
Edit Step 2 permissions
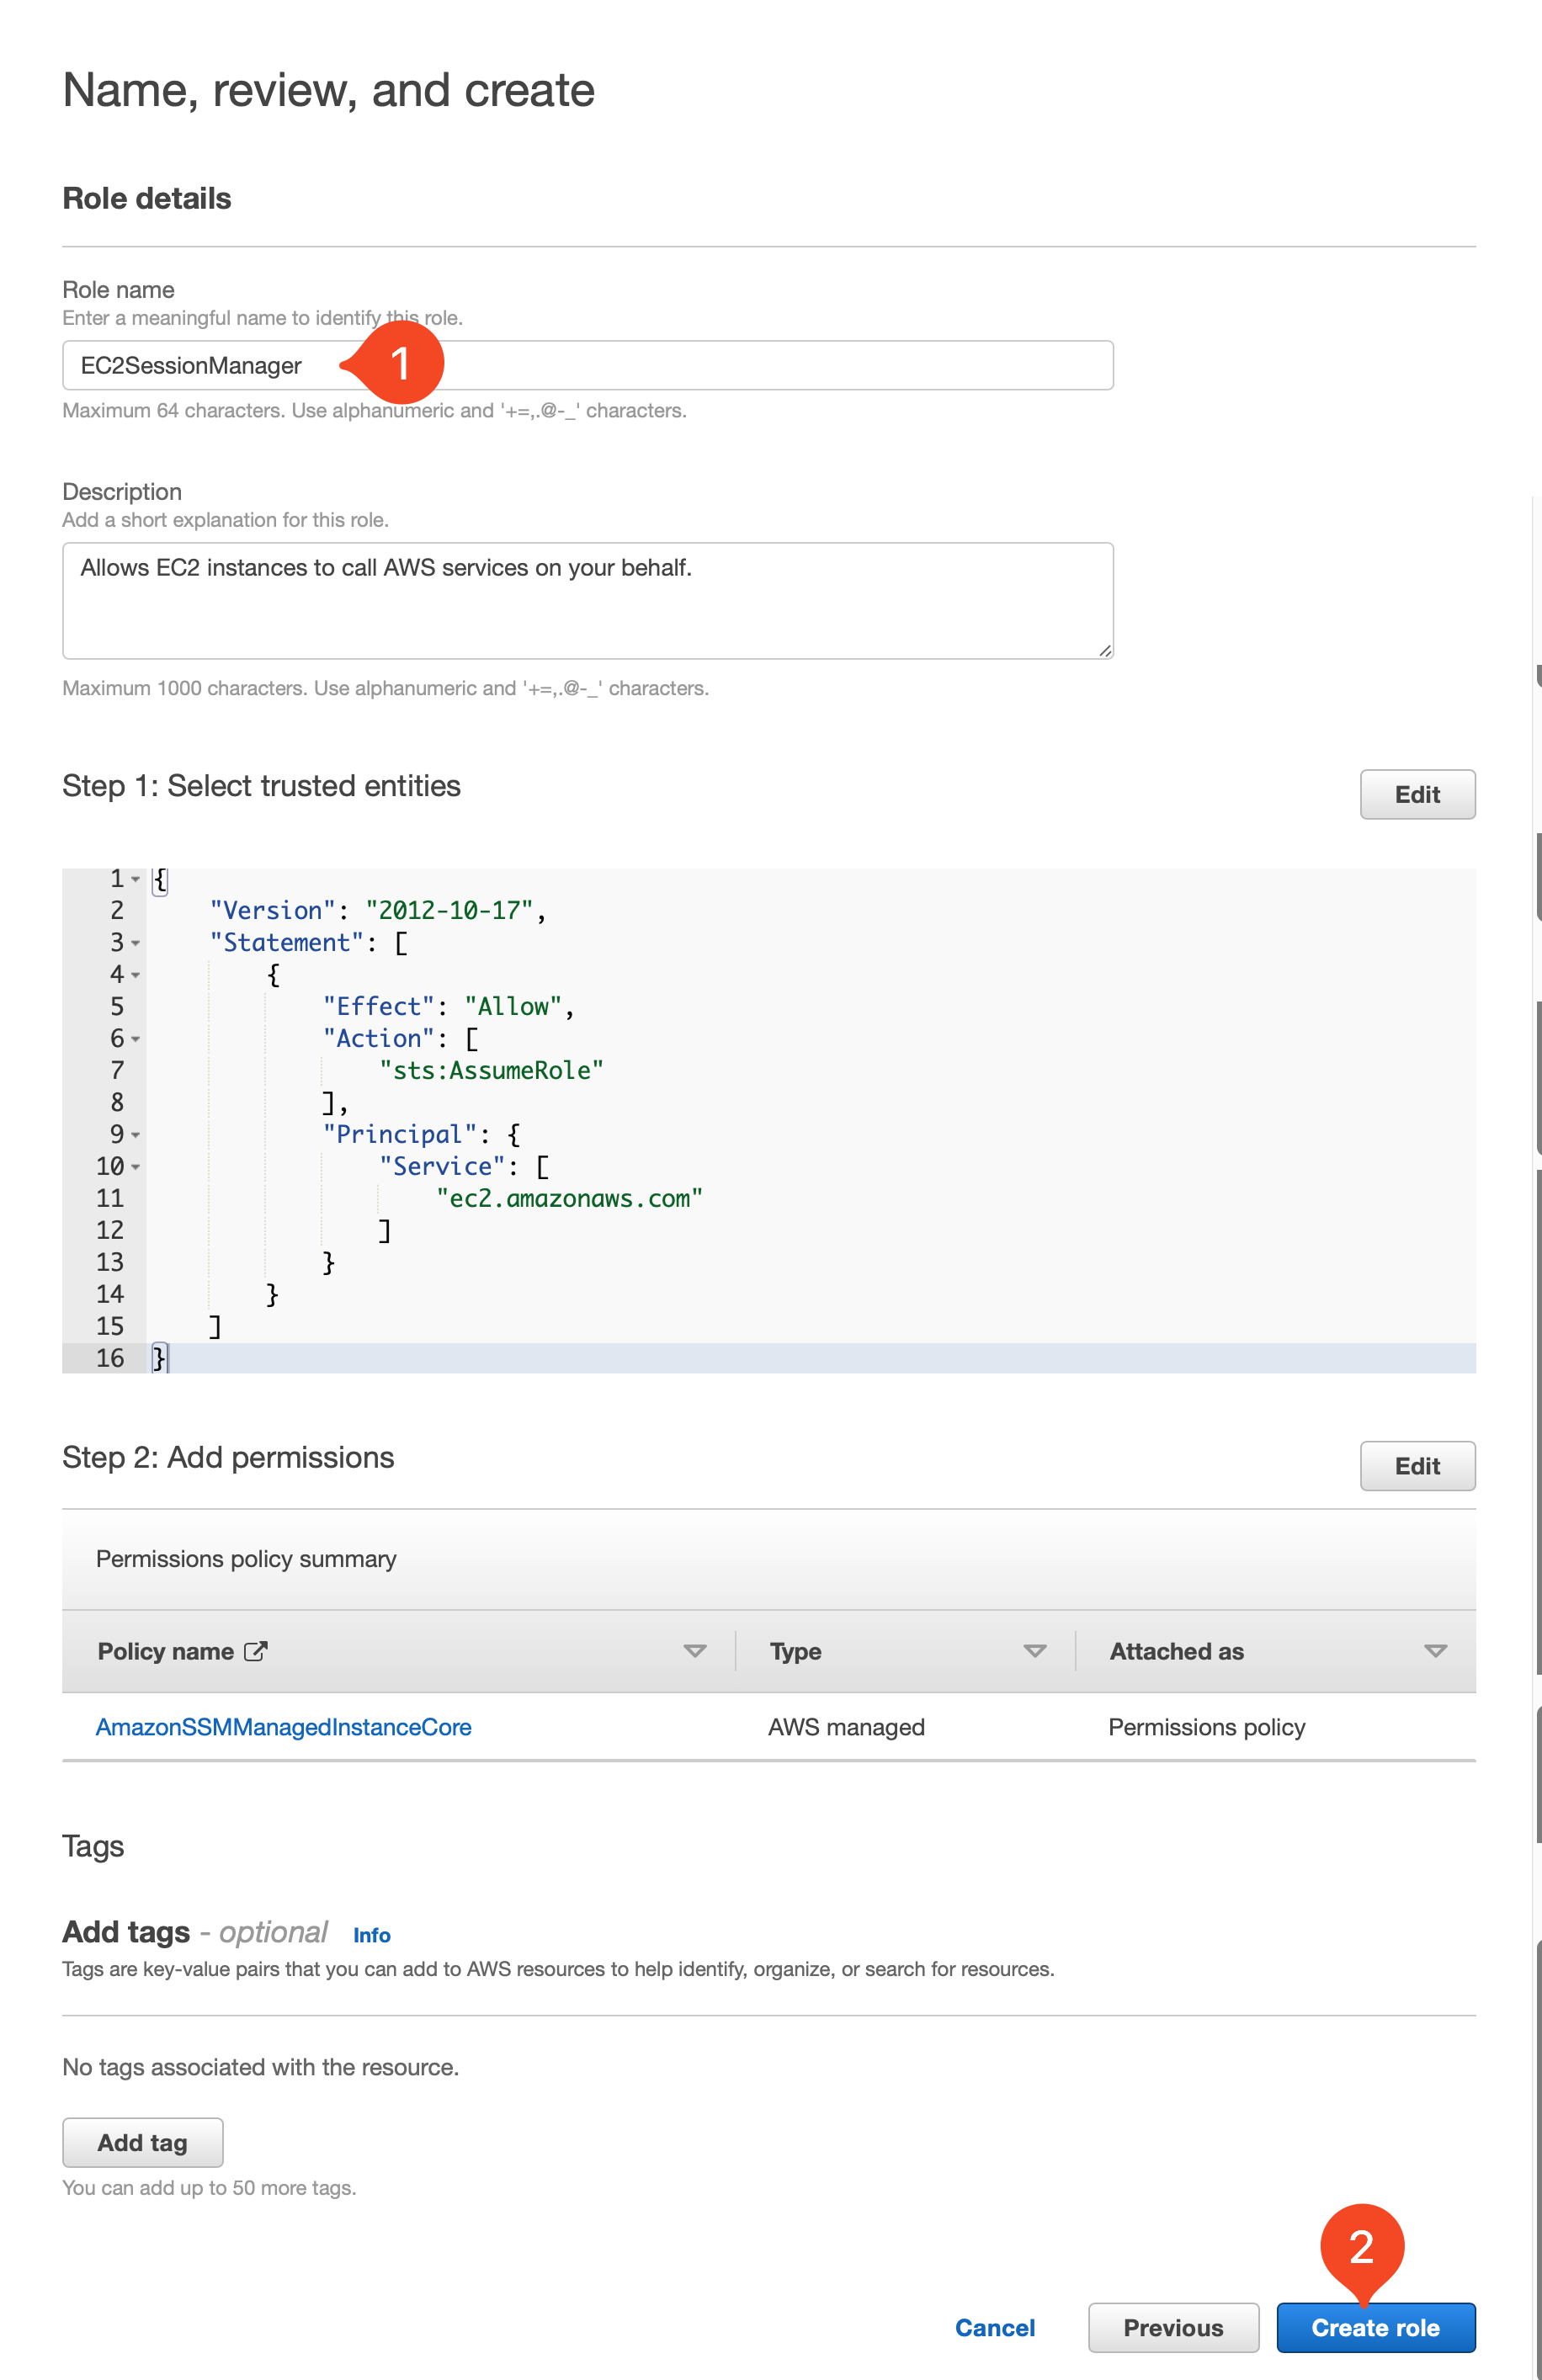point(1417,1466)
